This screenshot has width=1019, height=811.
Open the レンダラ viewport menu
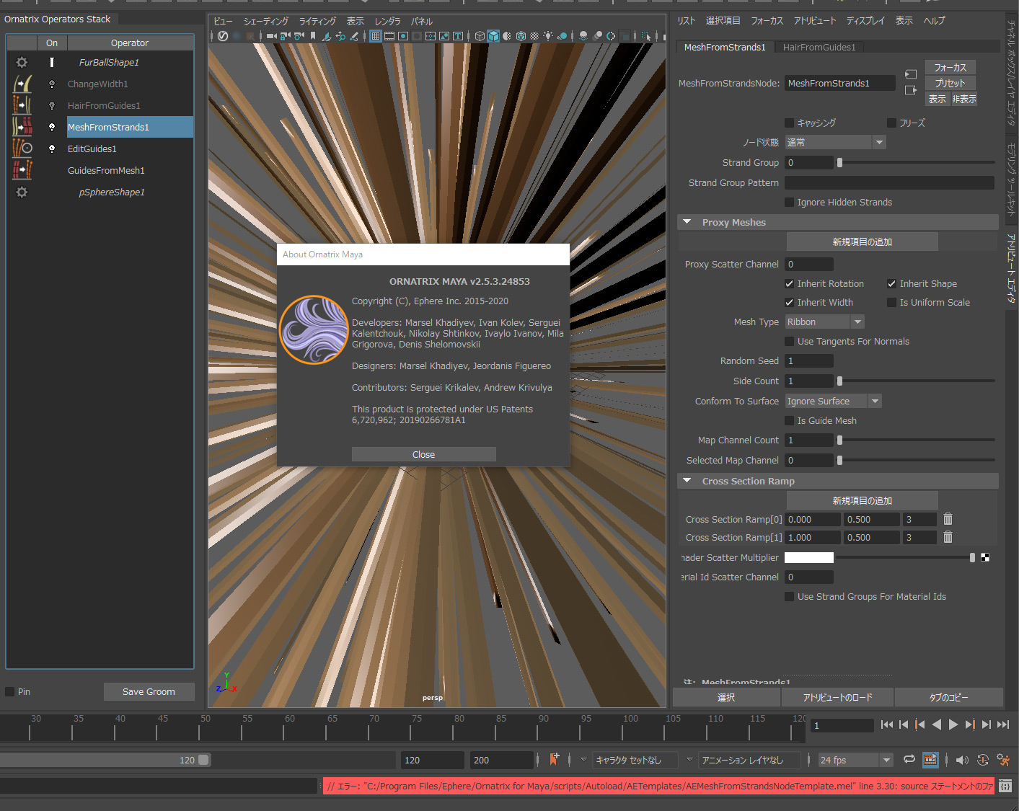coord(387,22)
